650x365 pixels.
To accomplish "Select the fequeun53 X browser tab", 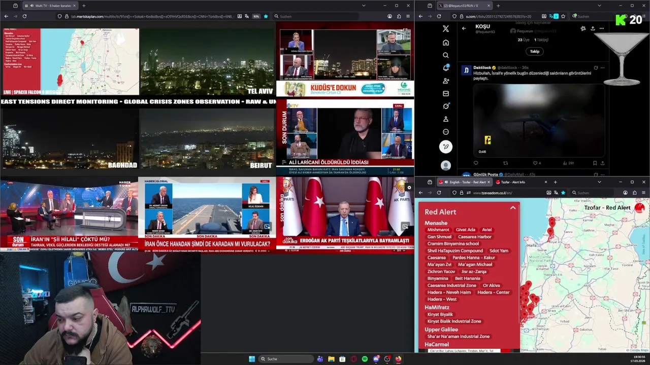I will point(464,6).
